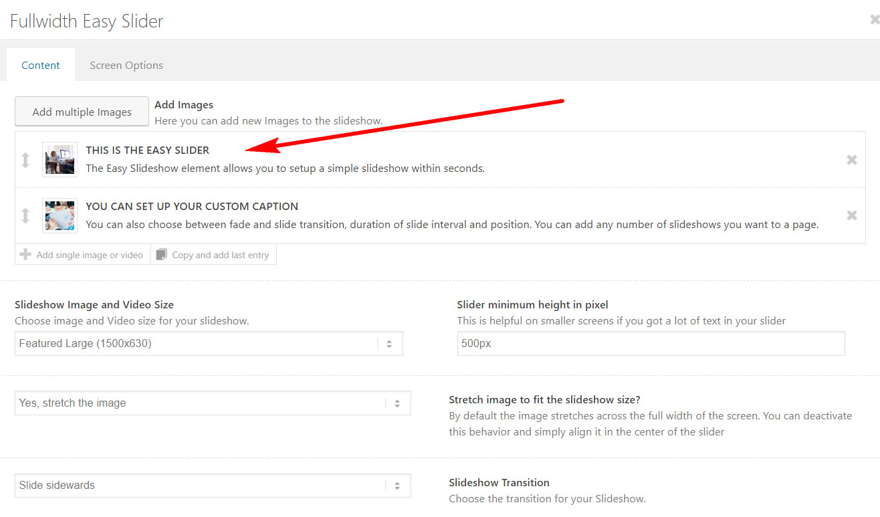Open the Slideshow Image and Video Size dropdown

pos(209,344)
